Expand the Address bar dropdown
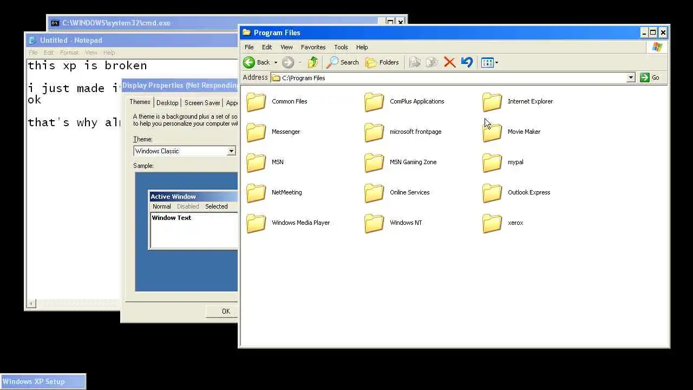This screenshot has height=390, width=693. [631, 77]
